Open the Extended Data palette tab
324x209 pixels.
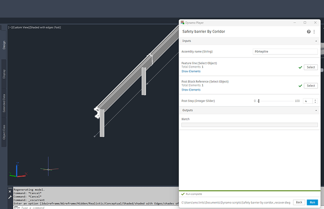[x=4, y=103]
